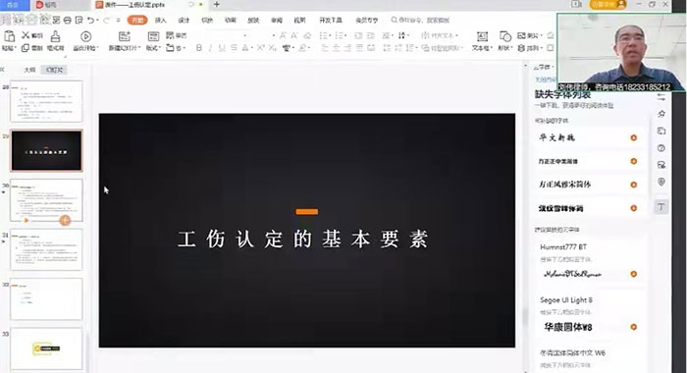
Task: Toggle underline formatting
Action: pyautogui.click(x=222, y=48)
